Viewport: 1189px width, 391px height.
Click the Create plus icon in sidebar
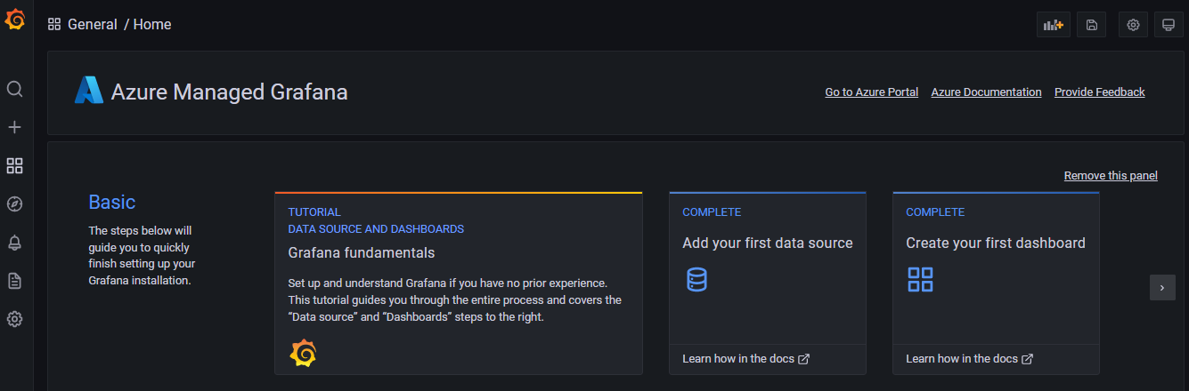pyautogui.click(x=14, y=127)
